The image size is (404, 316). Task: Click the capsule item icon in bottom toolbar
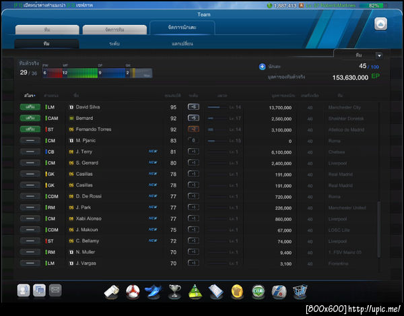(x=279, y=292)
